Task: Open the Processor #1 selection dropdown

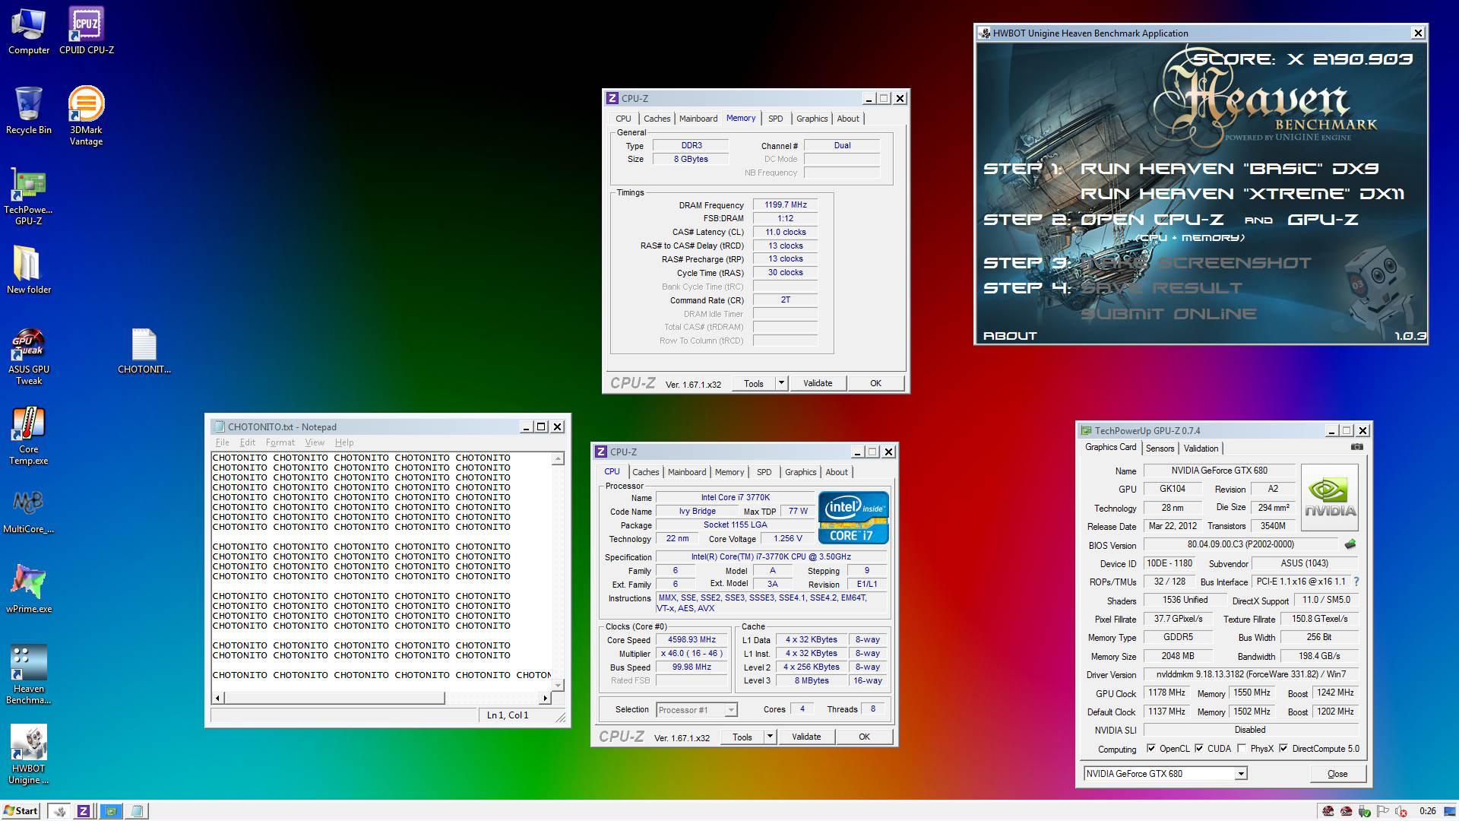Action: pyautogui.click(x=730, y=710)
